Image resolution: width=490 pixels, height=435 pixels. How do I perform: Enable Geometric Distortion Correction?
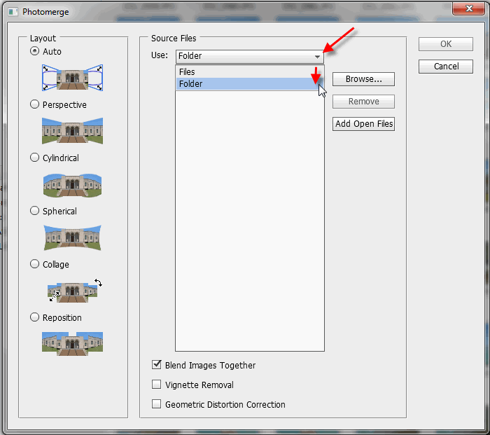tap(157, 404)
